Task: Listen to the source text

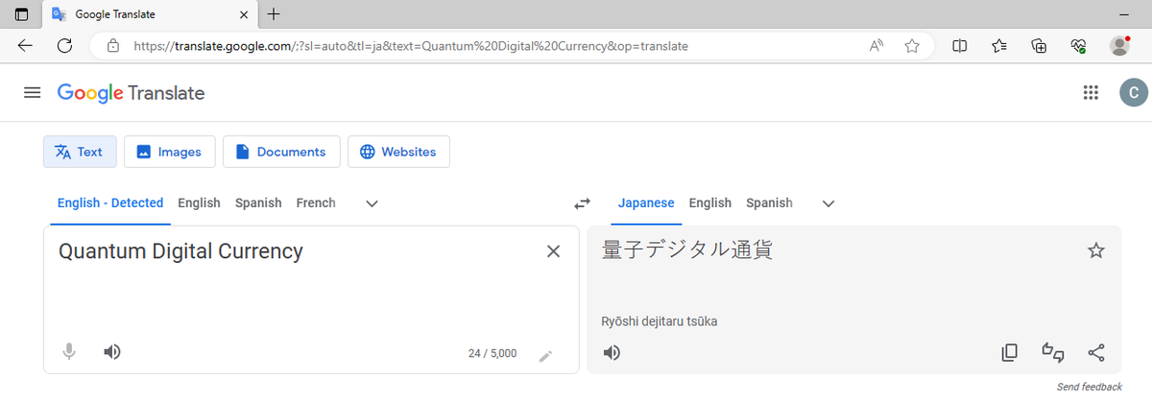Action: point(112,352)
